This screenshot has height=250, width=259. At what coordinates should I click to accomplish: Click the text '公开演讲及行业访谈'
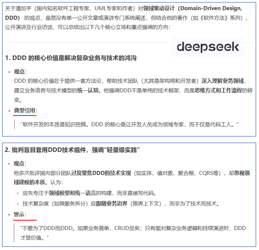(x=29, y=27)
